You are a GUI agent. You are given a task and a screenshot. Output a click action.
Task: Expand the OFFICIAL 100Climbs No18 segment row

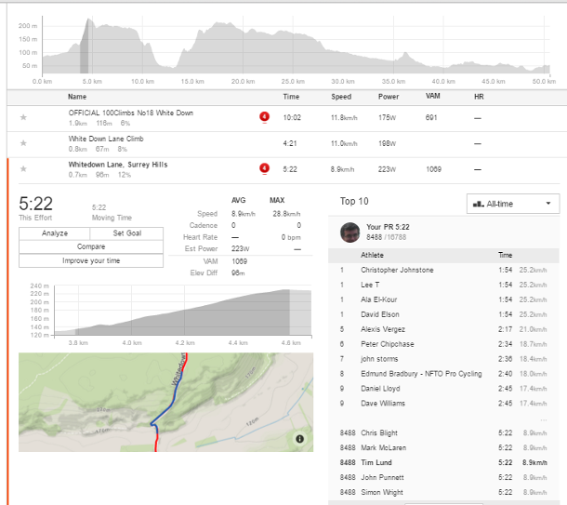pos(130,113)
